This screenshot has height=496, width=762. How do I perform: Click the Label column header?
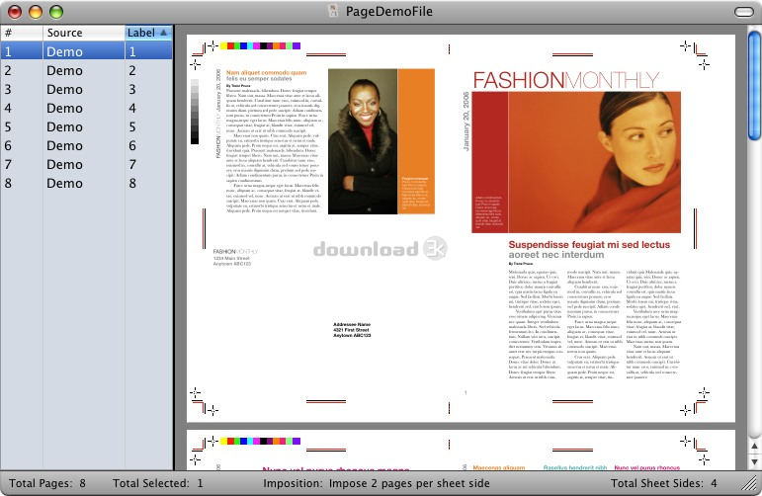coord(148,33)
